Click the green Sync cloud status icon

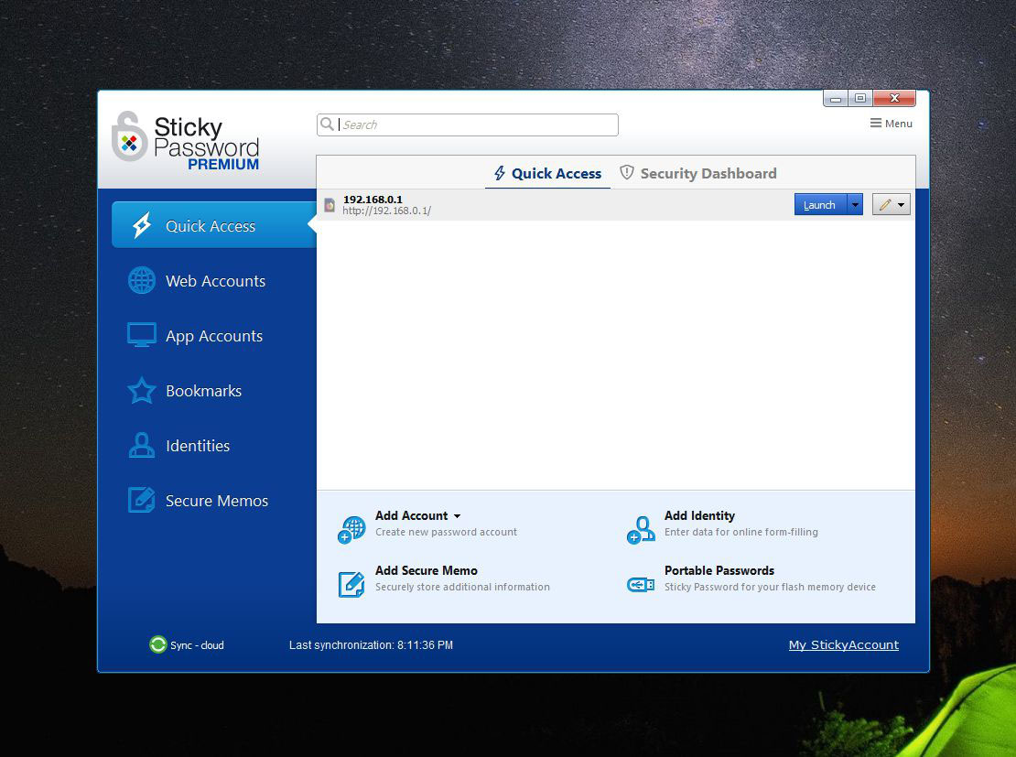[158, 644]
